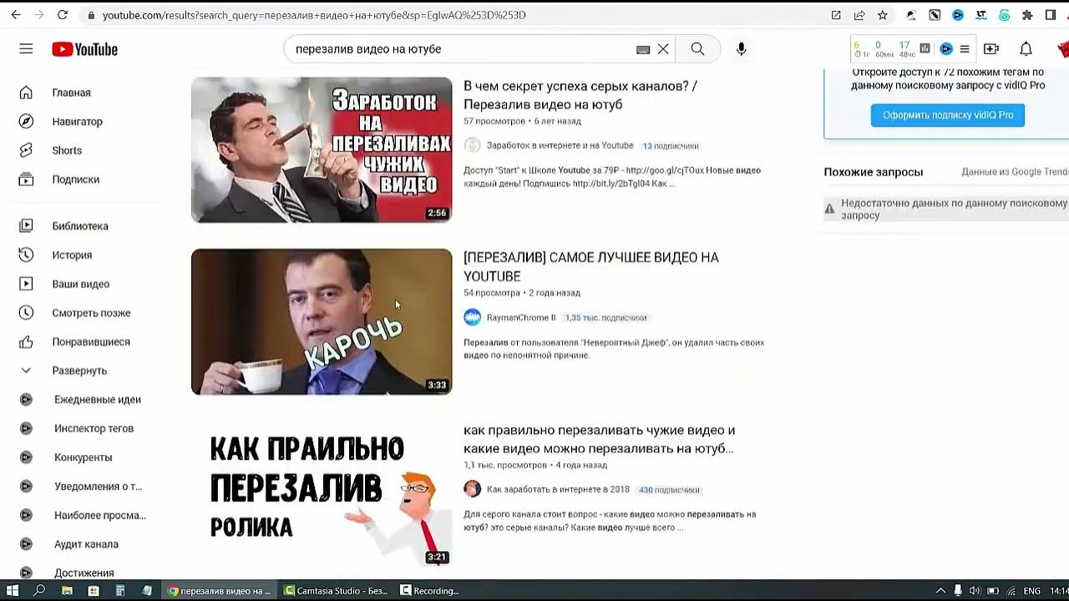Open the Windows Start menu
Image resolution: width=1069 pixels, height=601 pixels.
tap(13, 590)
